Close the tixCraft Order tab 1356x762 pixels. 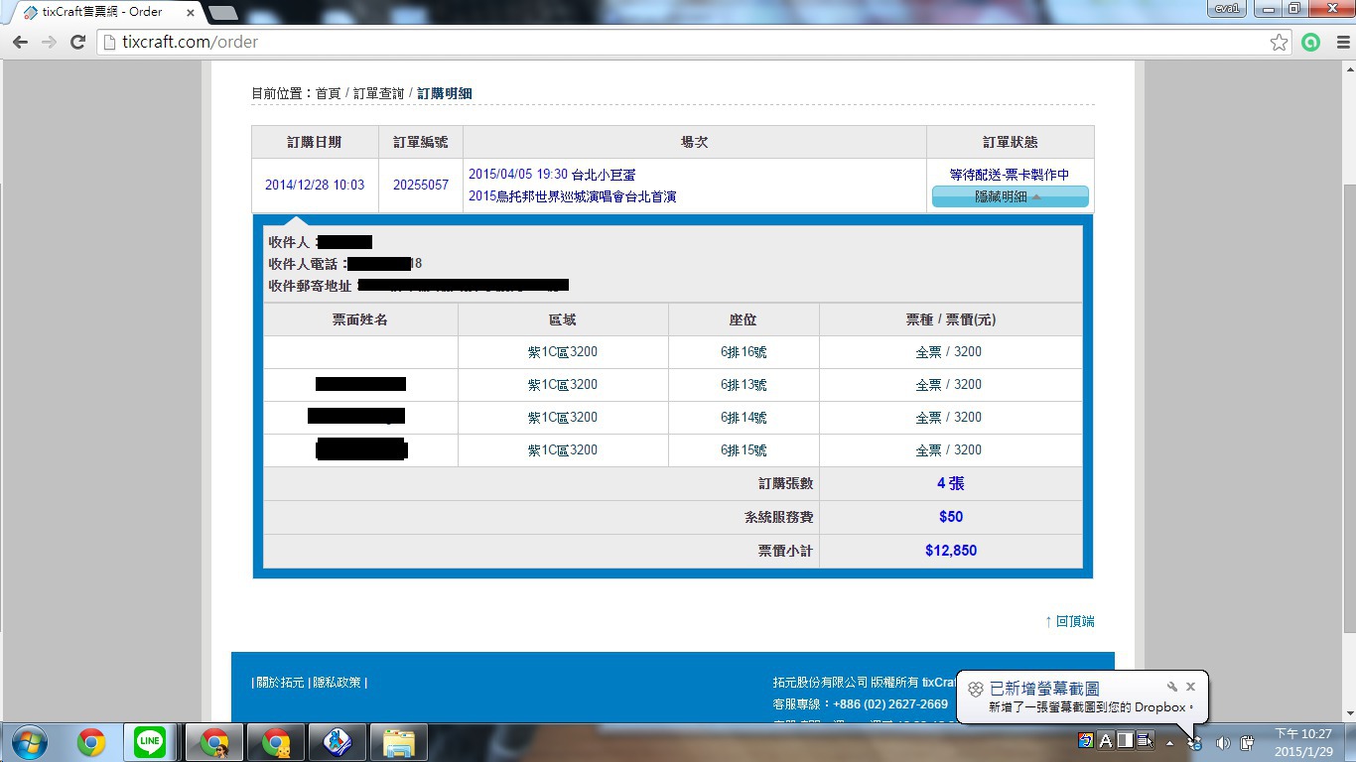(x=191, y=13)
